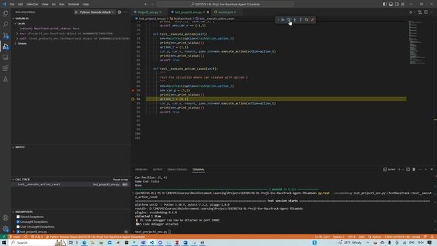Open the Python: Remote Attach configuration dropdown
Screen dimensions: 437x246
tap(97, 12)
